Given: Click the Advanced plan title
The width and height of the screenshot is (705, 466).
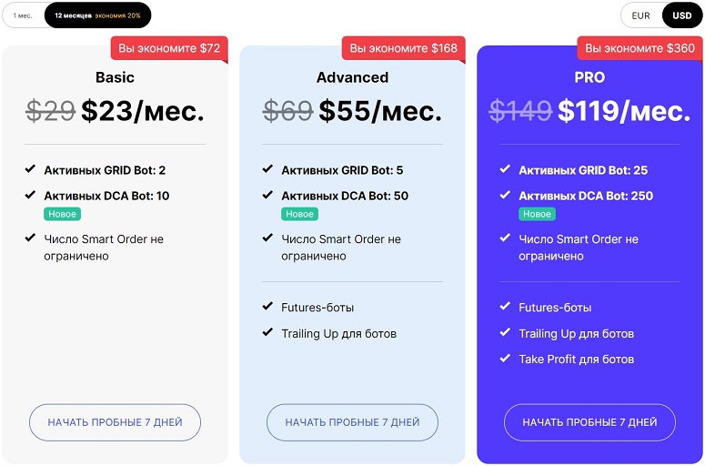Looking at the screenshot, I should pos(352,77).
